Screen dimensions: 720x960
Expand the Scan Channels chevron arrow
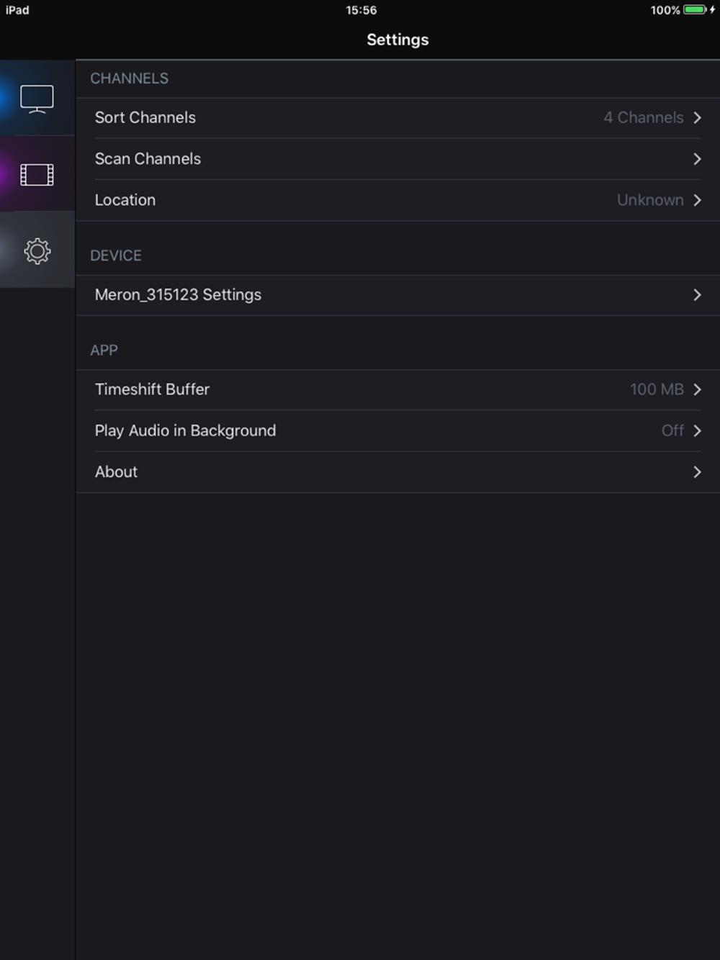click(x=697, y=159)
